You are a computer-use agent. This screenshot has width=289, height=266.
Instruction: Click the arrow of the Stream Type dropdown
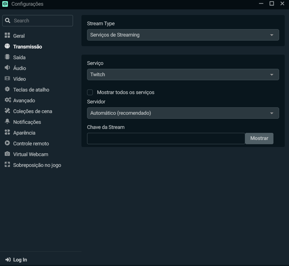pos(271,35)
